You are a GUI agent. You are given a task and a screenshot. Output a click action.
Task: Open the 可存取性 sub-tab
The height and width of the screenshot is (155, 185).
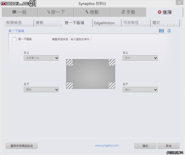click(136, 23)
